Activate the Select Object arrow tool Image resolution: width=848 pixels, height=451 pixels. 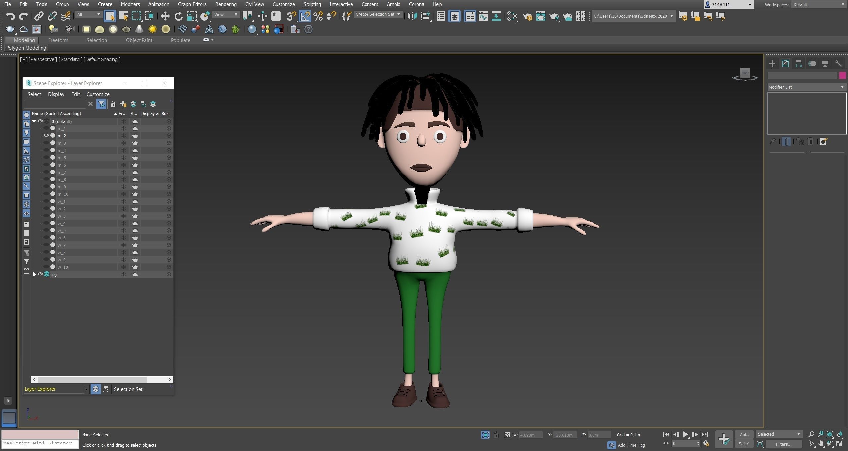pos(110,16)
